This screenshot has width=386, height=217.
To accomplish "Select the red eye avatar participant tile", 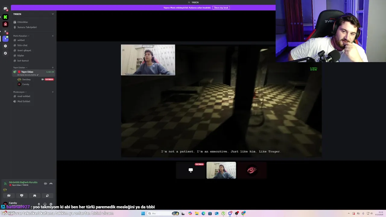I will click(x=252, y=170).
